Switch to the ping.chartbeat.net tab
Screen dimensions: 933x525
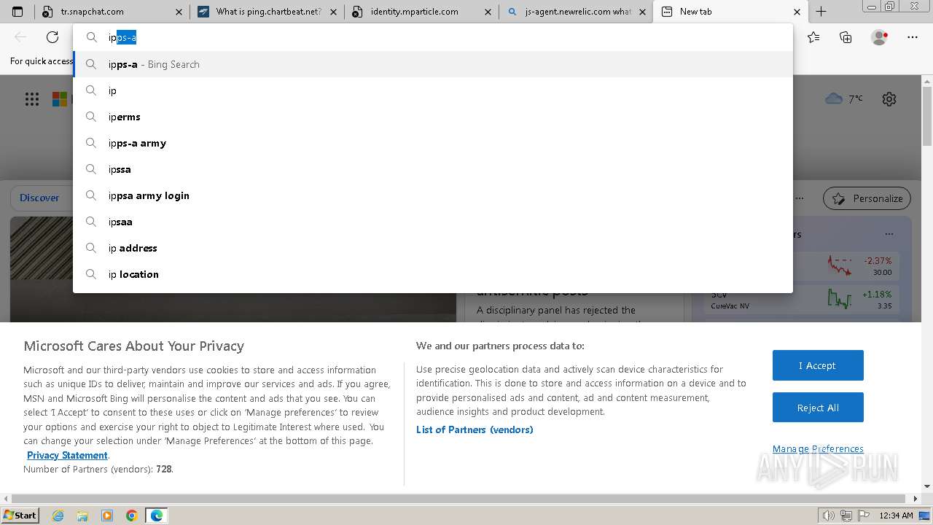pos(267,12)
